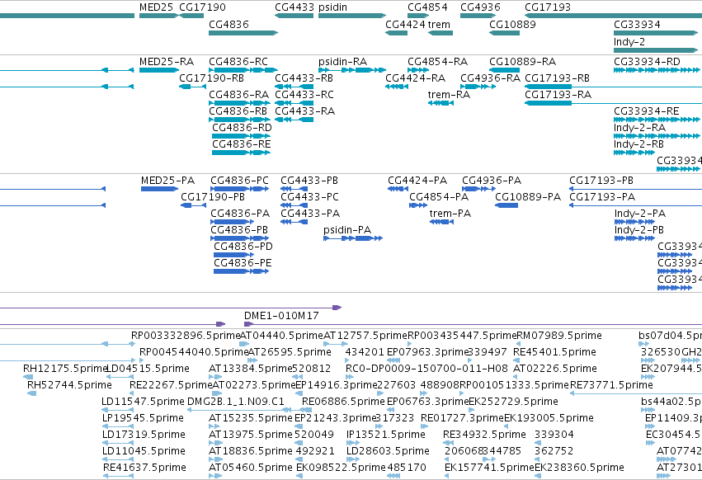Open the psidin gene feature
The height and width of the screenshot is (480, 702).
352,16
